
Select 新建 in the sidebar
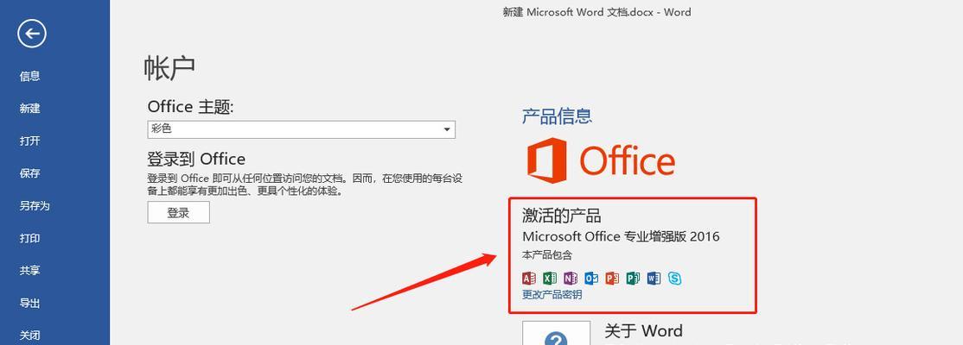coord(30,109)
